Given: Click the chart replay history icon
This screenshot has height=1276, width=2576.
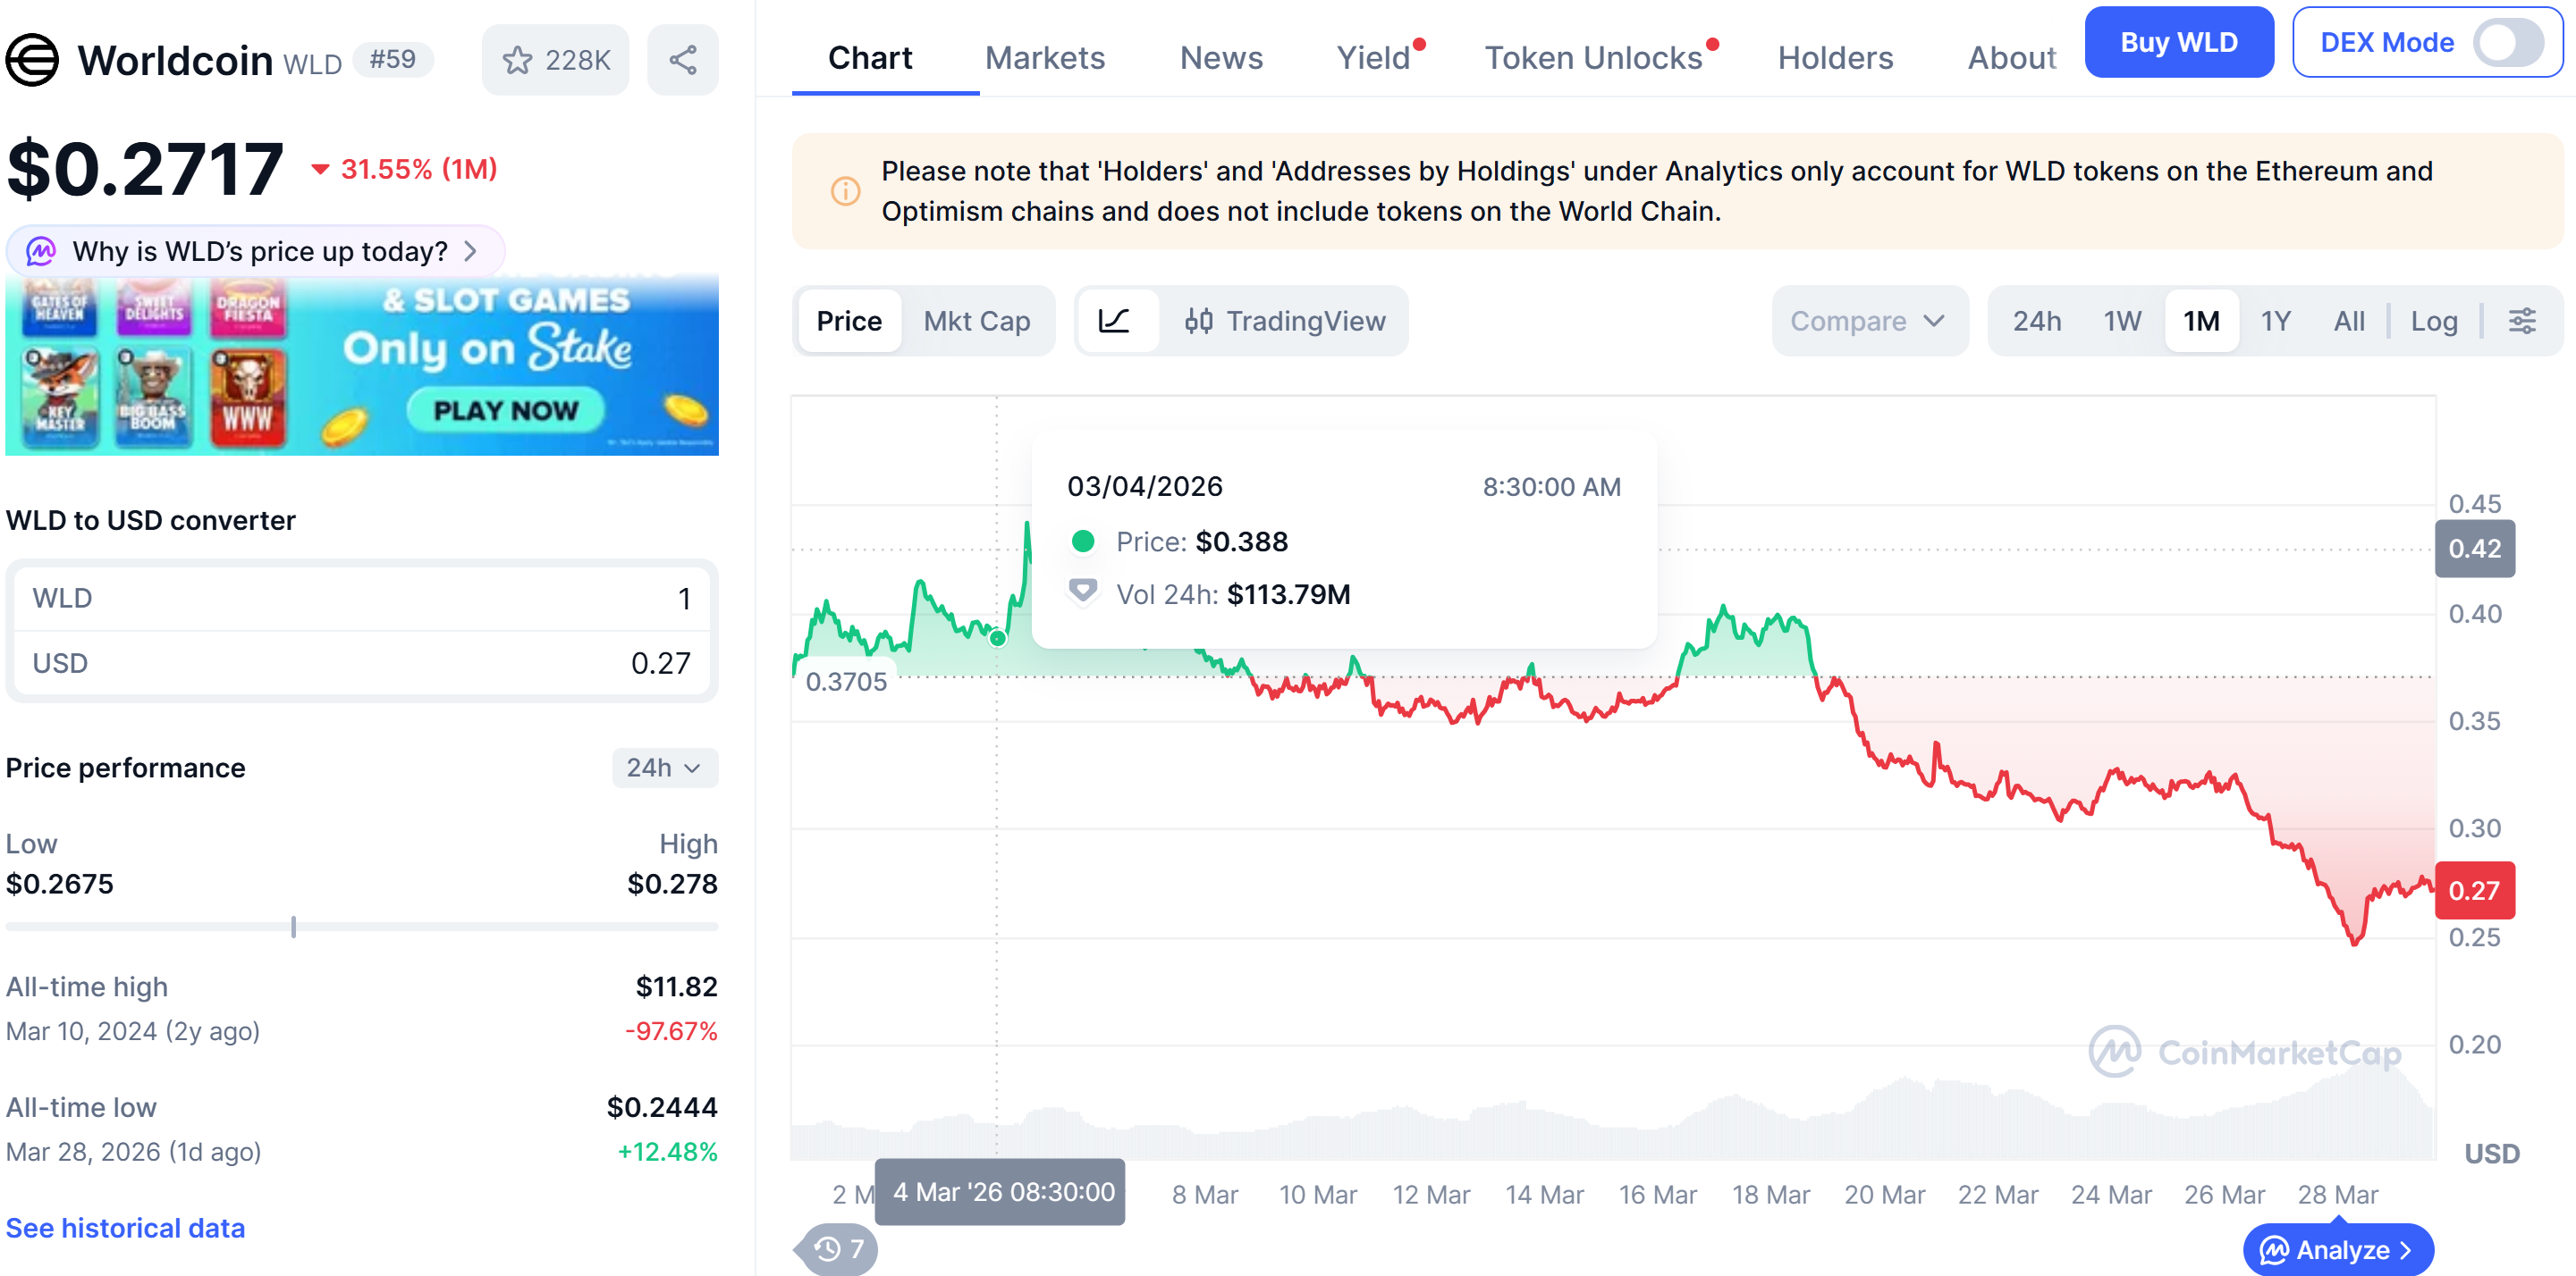Looking at the screenshot, I should click(x=827, y=1249).
